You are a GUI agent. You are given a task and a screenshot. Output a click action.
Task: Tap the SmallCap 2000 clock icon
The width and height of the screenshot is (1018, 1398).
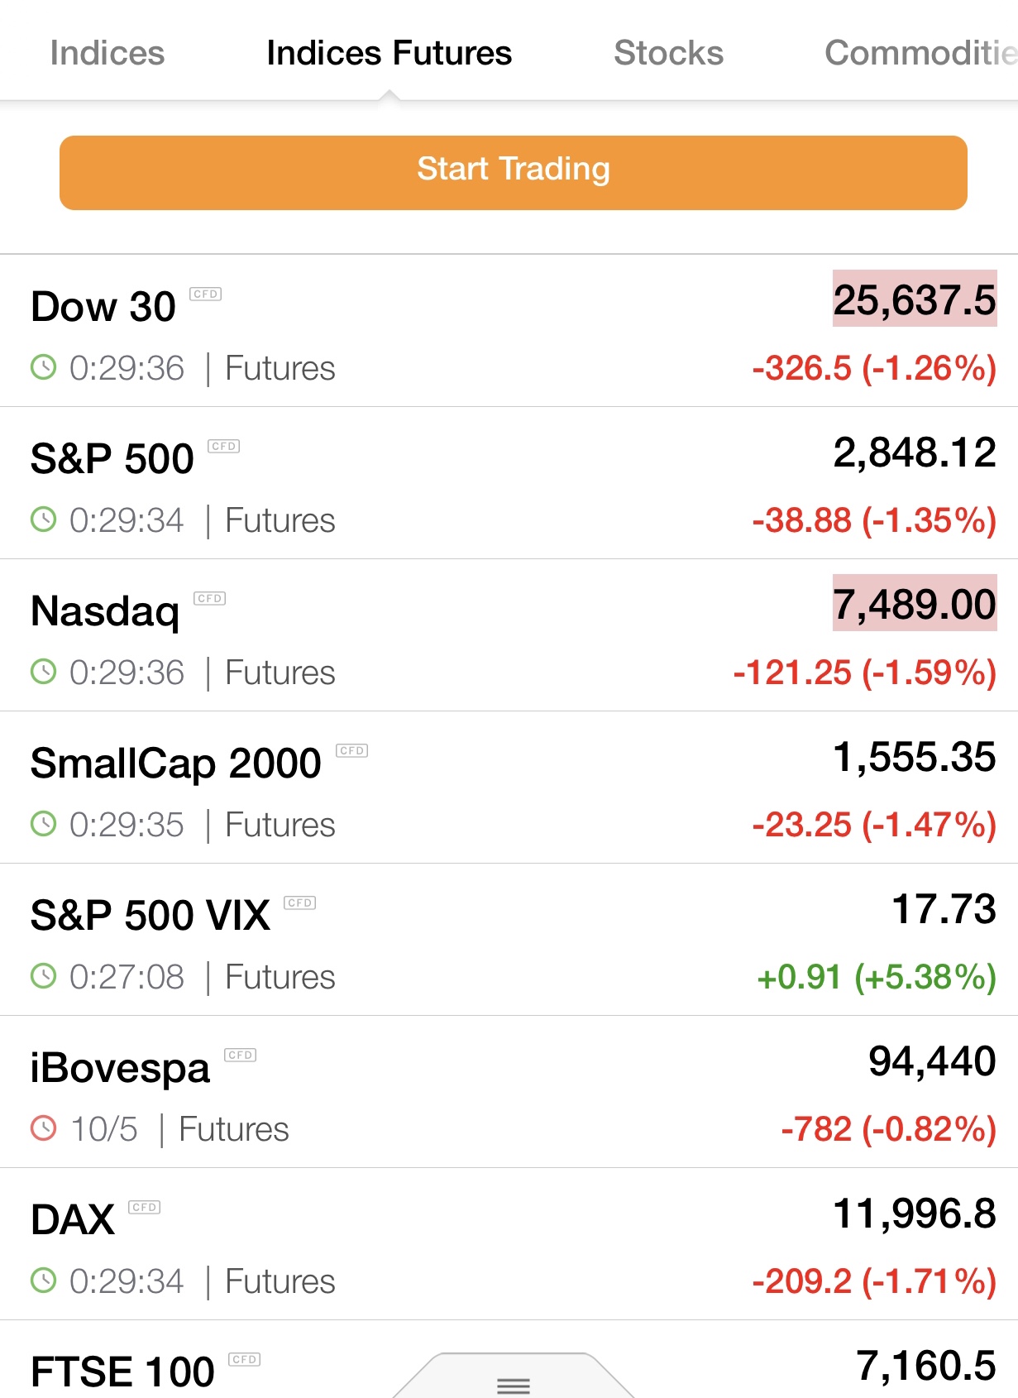pos(43,824)
